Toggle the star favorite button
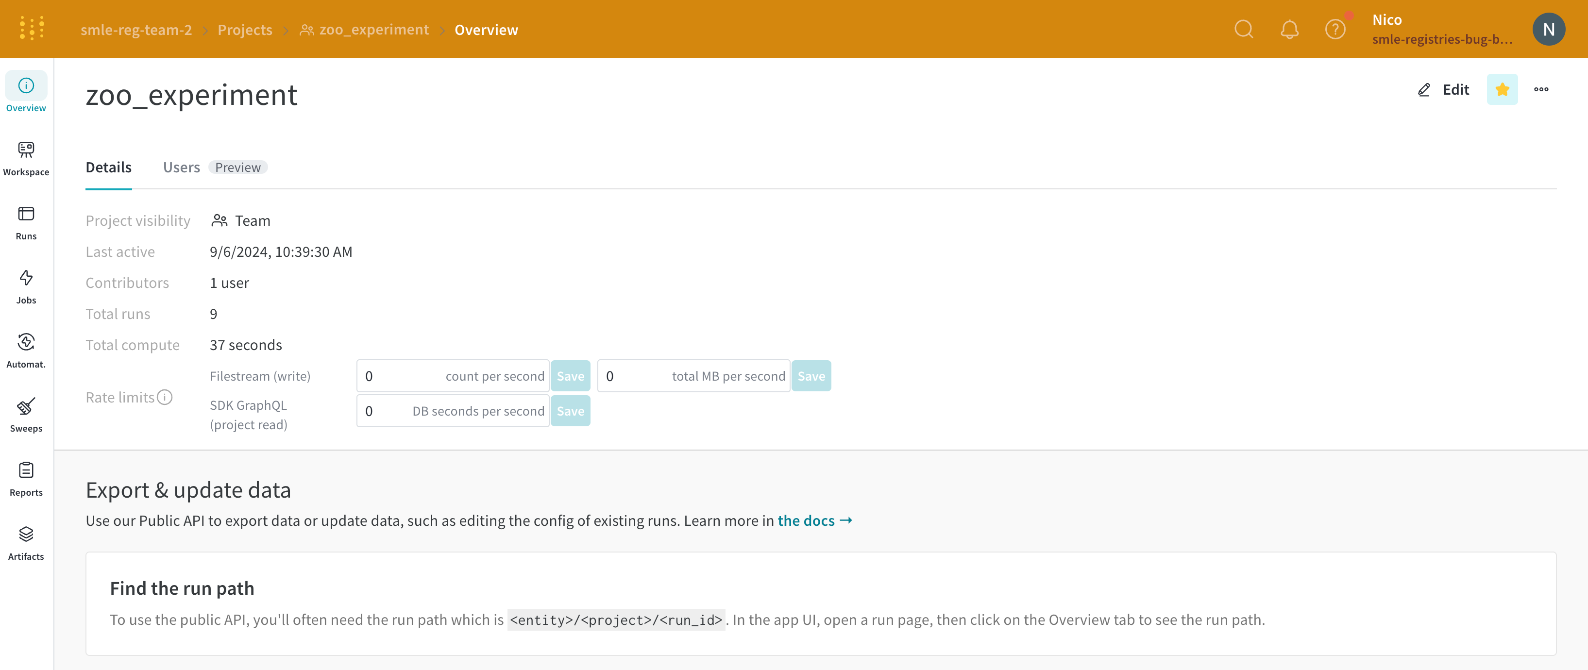This screenshot has height=670, width=1588. (x=1502, y=89)
